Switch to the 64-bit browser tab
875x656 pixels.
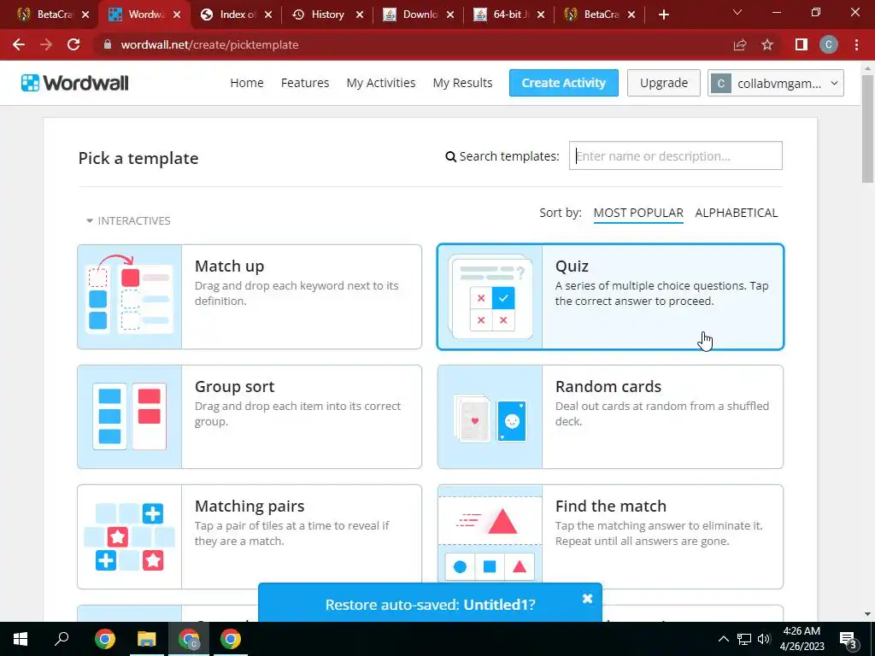point(508,15)
